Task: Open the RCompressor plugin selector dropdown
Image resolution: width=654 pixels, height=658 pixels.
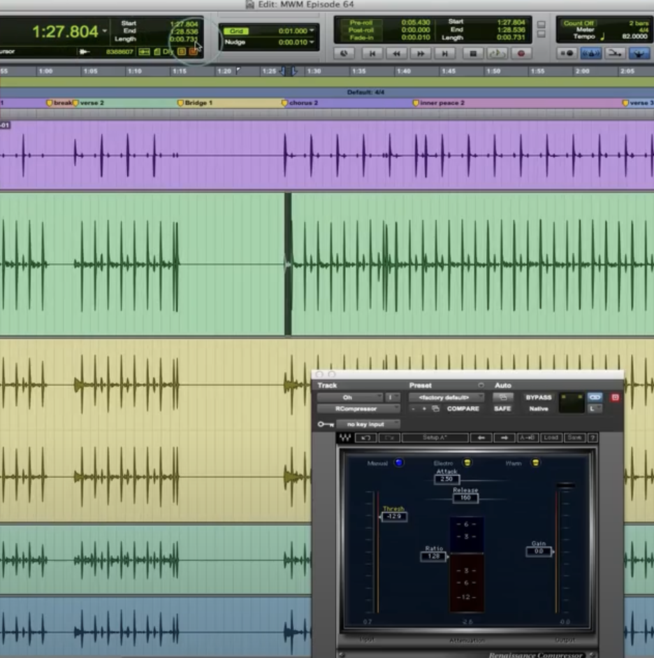Action: click(358, 408)
